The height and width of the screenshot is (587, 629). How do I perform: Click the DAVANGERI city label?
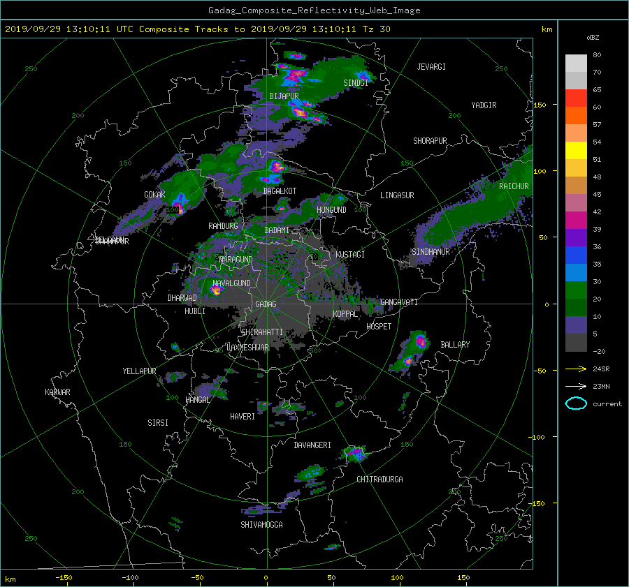(312, 445)
